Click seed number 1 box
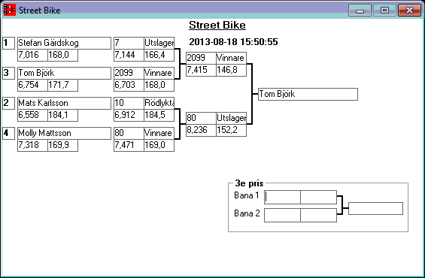The image size is (425, 278). click(x=9, y=43)
